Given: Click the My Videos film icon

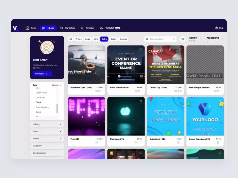Looking at the screenshot, I should pos(62,28).
